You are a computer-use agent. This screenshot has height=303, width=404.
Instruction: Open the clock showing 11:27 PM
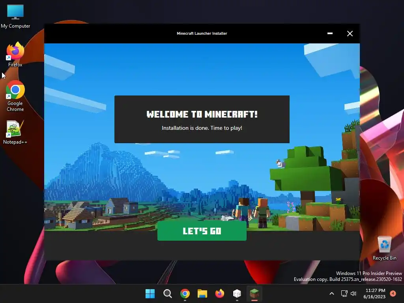375,294
